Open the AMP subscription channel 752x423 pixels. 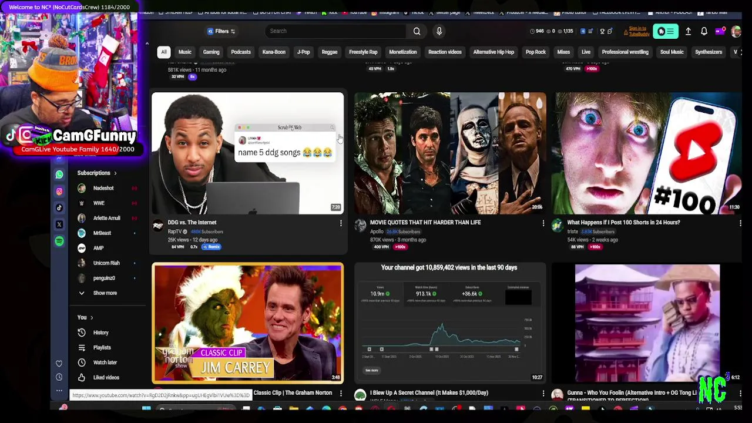click(x=98, y=249)
